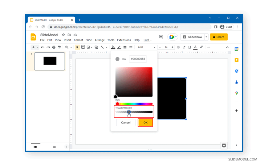Viewport: 268px width, 166px height.
Task: Open the Edit menu
Action: 50,40
